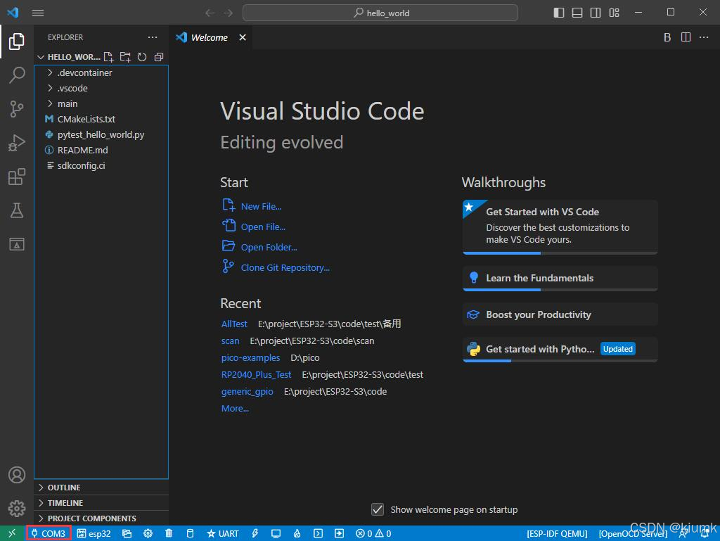Open the Explorer views and more actions menu
The width and height of the screenshot is (720, 541).
coord(153,37)
